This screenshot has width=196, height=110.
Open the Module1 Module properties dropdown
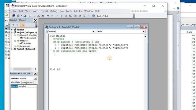tap(35, 79)
